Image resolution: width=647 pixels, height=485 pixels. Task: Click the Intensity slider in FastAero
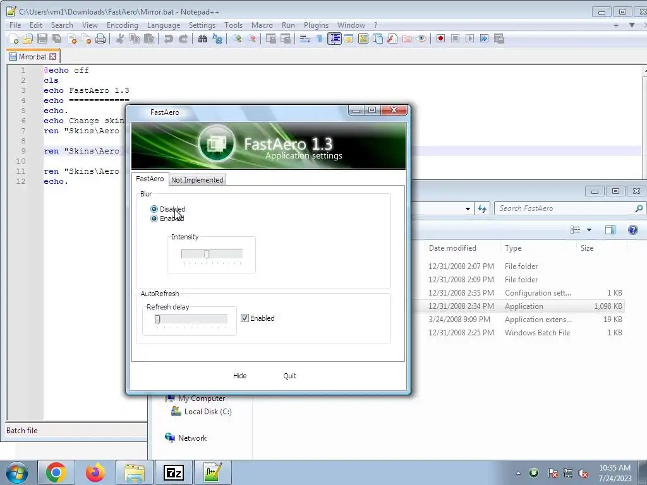coord(212,254)
